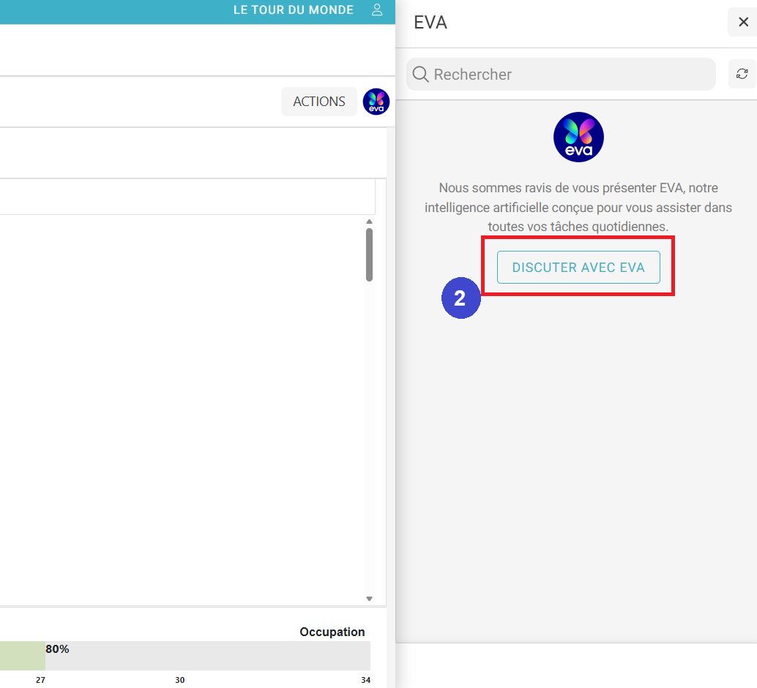
Task: Click the blue step 2 badge
Action: click(x=460, y=298)
